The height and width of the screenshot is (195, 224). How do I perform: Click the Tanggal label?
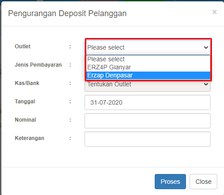click(25, 102)
